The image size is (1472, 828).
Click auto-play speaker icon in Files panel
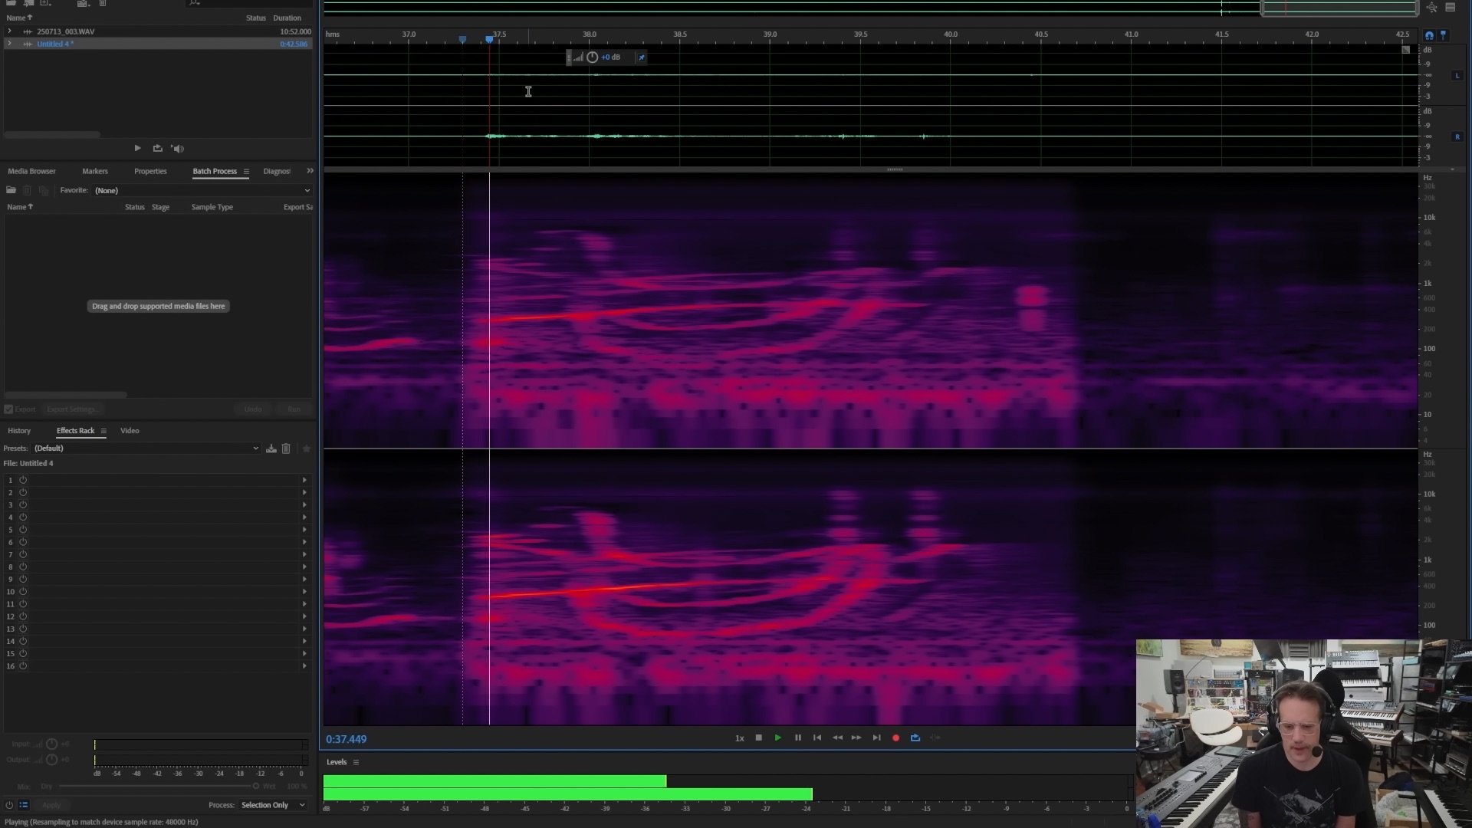(x=178, y=149)
